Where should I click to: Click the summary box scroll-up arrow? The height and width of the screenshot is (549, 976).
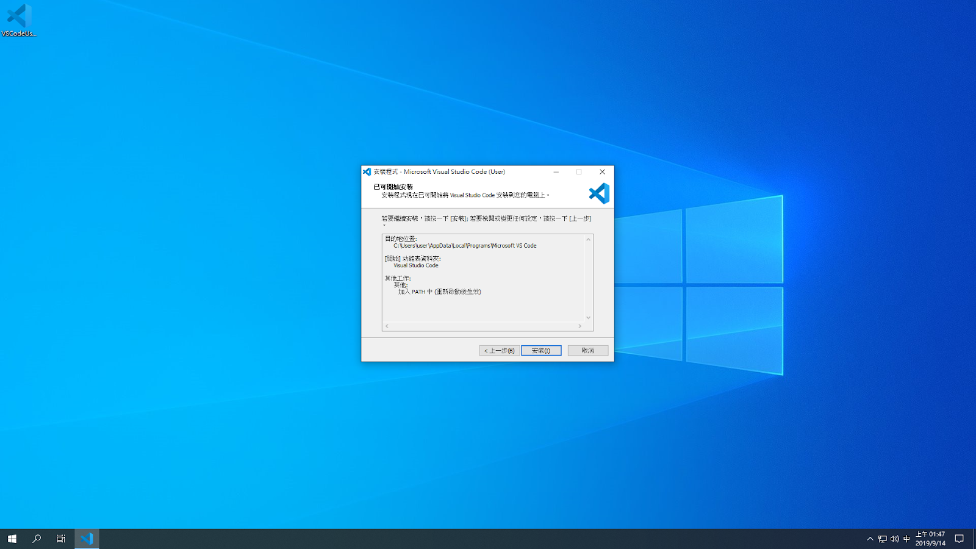tap(589, 239)
